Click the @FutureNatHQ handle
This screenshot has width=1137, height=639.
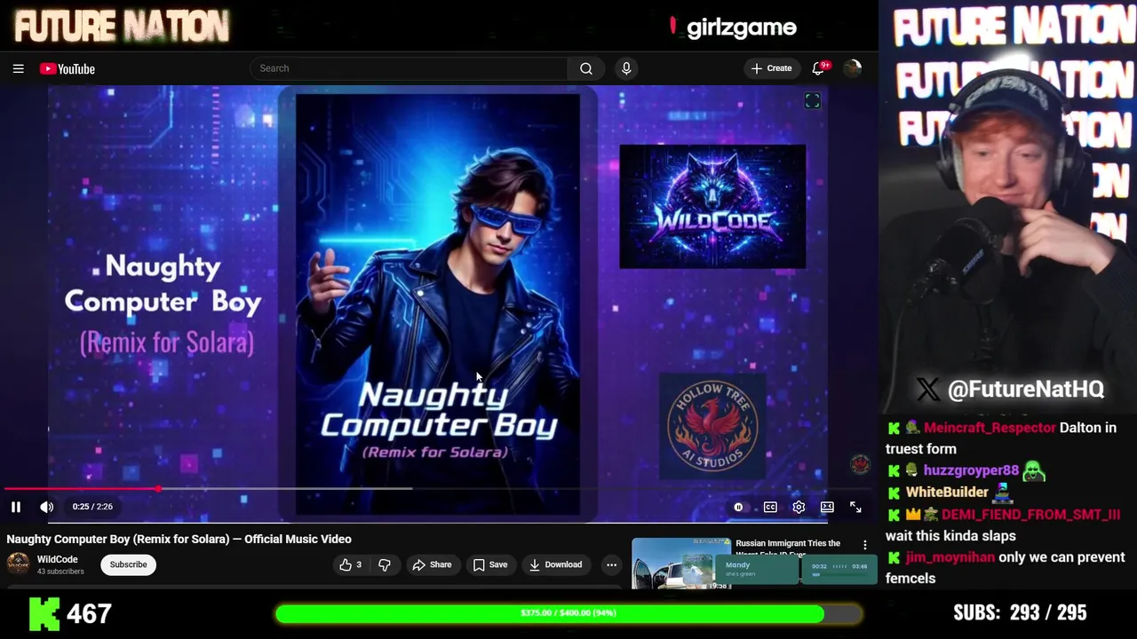tap(1026, 389)
